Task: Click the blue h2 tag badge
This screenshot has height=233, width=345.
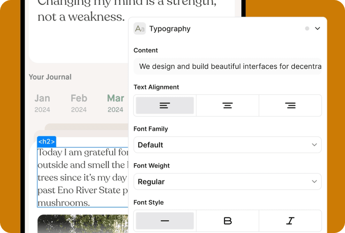Action: tap(46, 142)
